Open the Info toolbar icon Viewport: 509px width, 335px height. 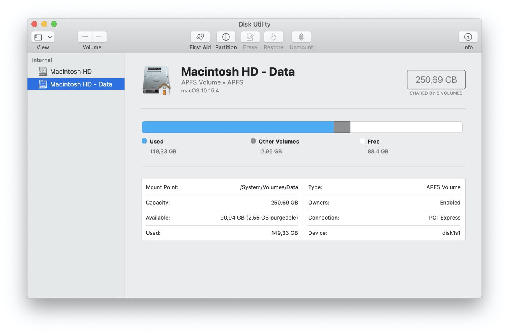coord(468,37)
